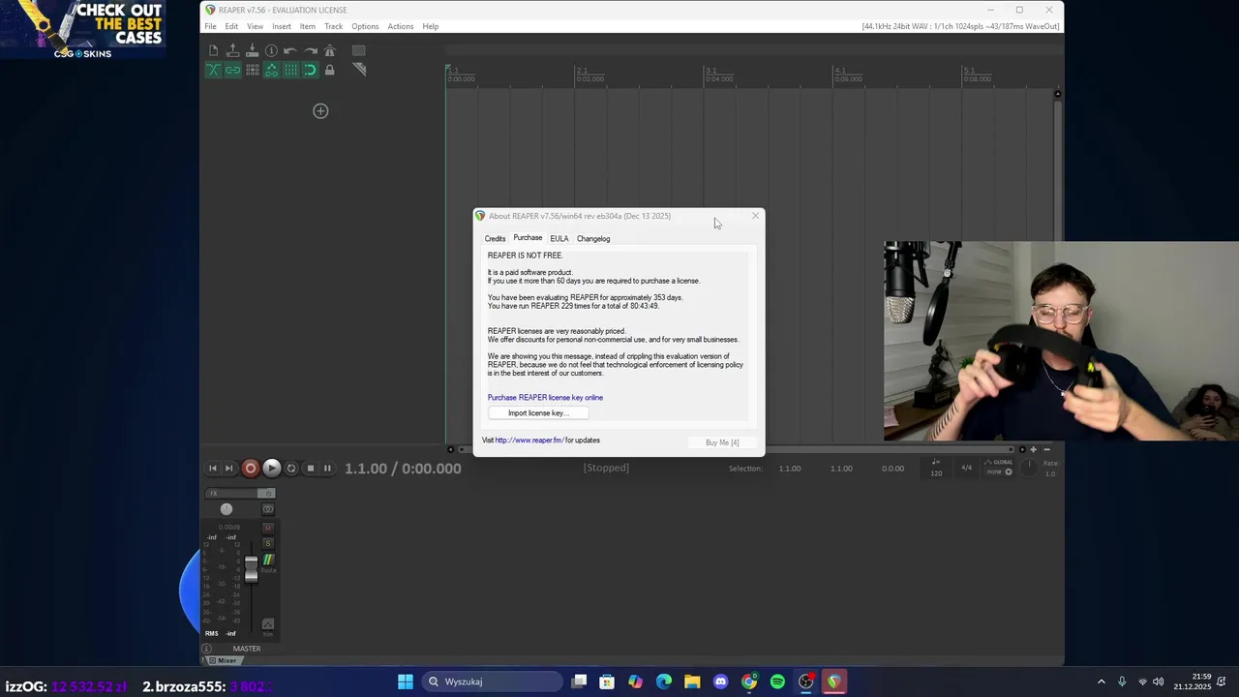1239x697 pixels.
Task: Click the Stop transport button
Action: pyautogui.click(x=310, y=469)
